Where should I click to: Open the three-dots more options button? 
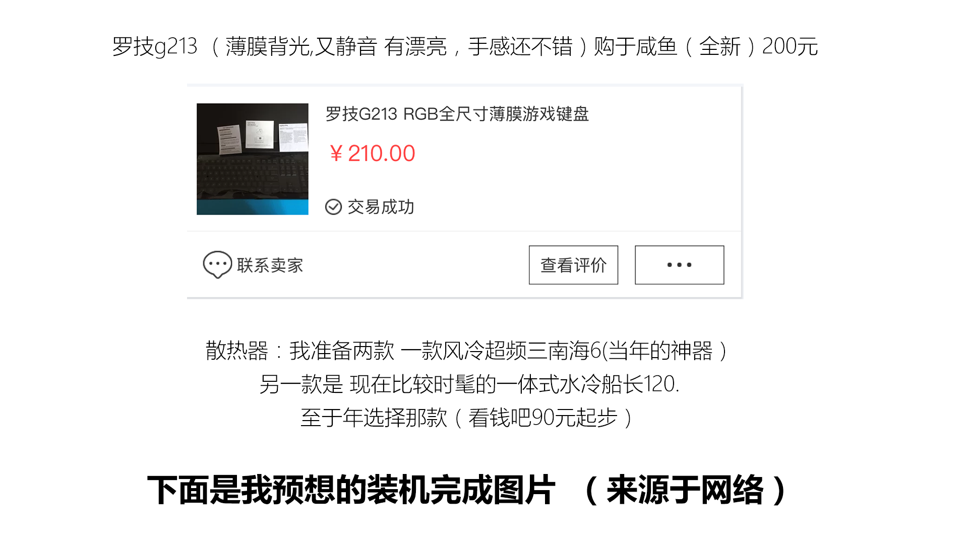[679, 265]
